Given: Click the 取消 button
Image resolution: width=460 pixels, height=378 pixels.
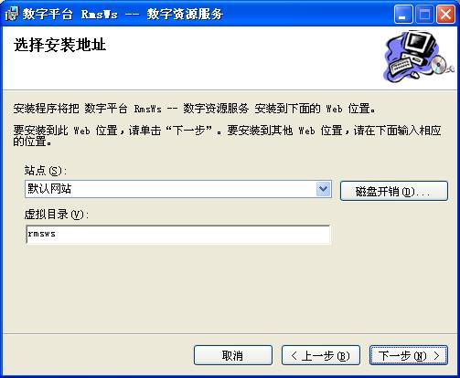Looking at the screenshot, I should point(233,355).
